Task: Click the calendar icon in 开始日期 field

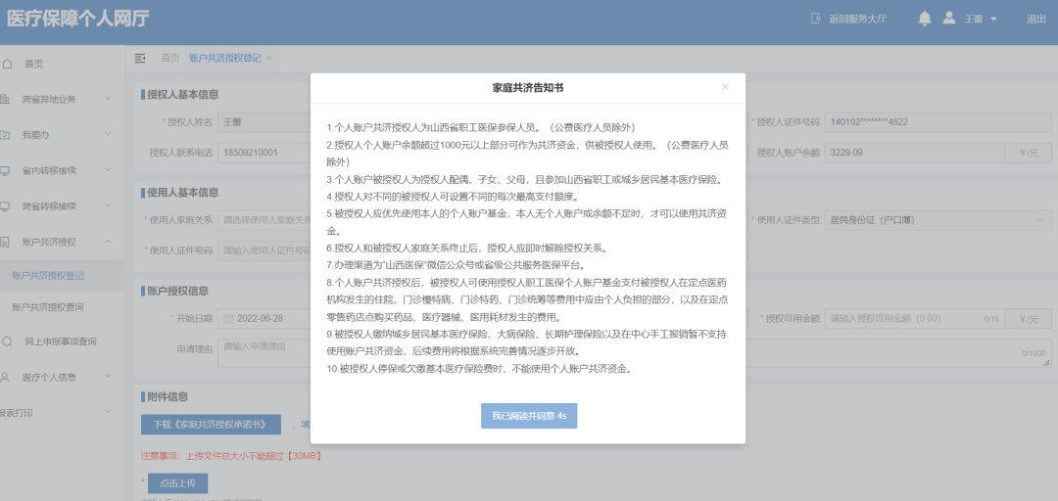Action: [228, 319]
